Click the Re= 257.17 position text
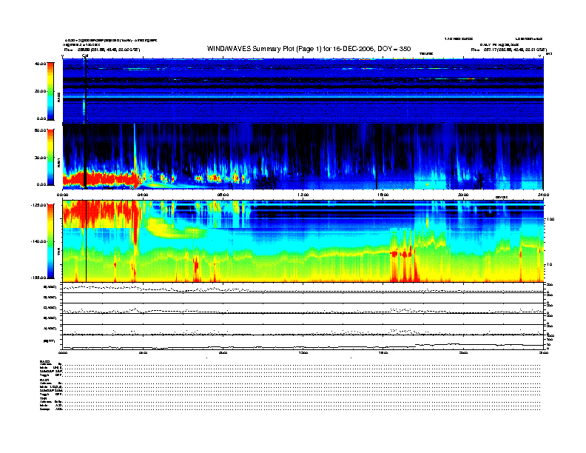This screenshot has height=453, width=586. point(508,50)
